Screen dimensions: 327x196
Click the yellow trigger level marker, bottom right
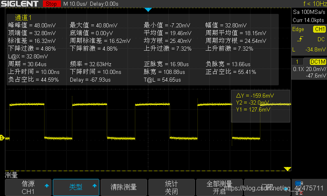click(287, 169)
